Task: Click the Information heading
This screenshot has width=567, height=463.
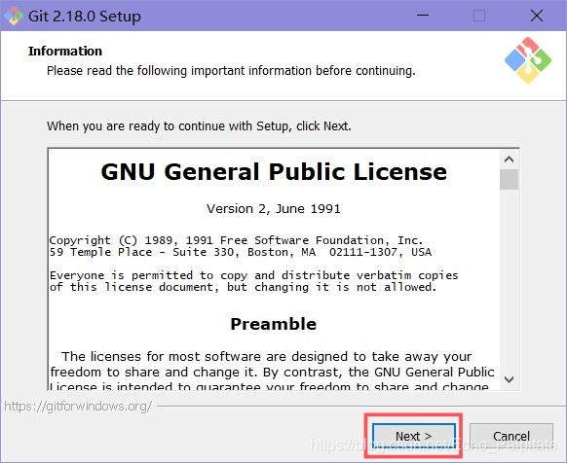Action: click(65, 51)
